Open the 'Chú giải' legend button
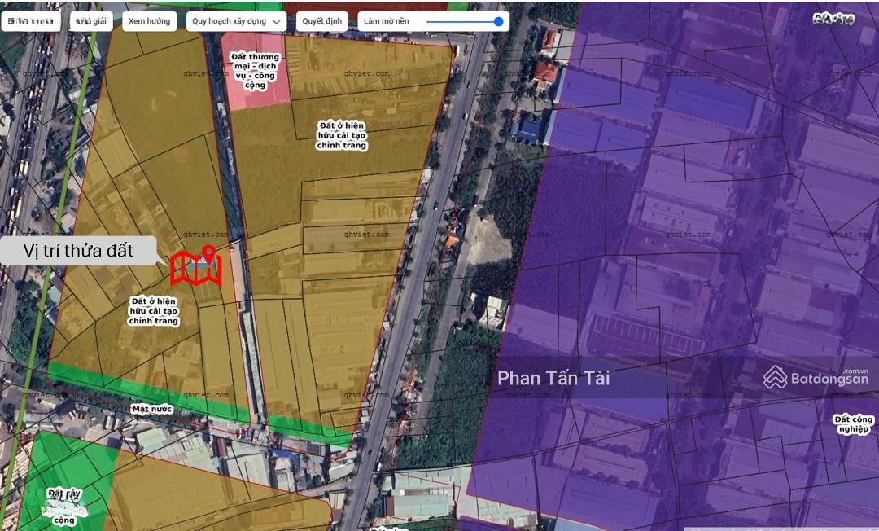 pos(91,21)
